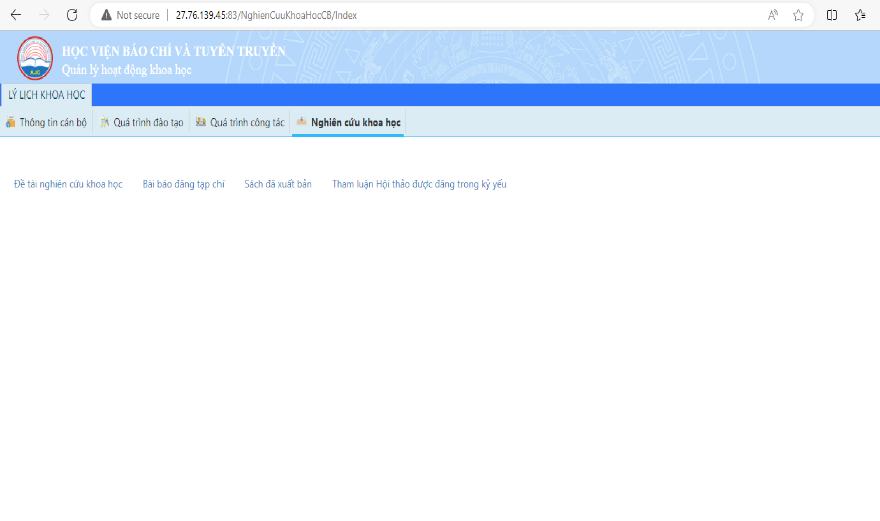Reload the page with refresh icon
The width and height of the screenshot is (880, 521).
pos(72,15)
